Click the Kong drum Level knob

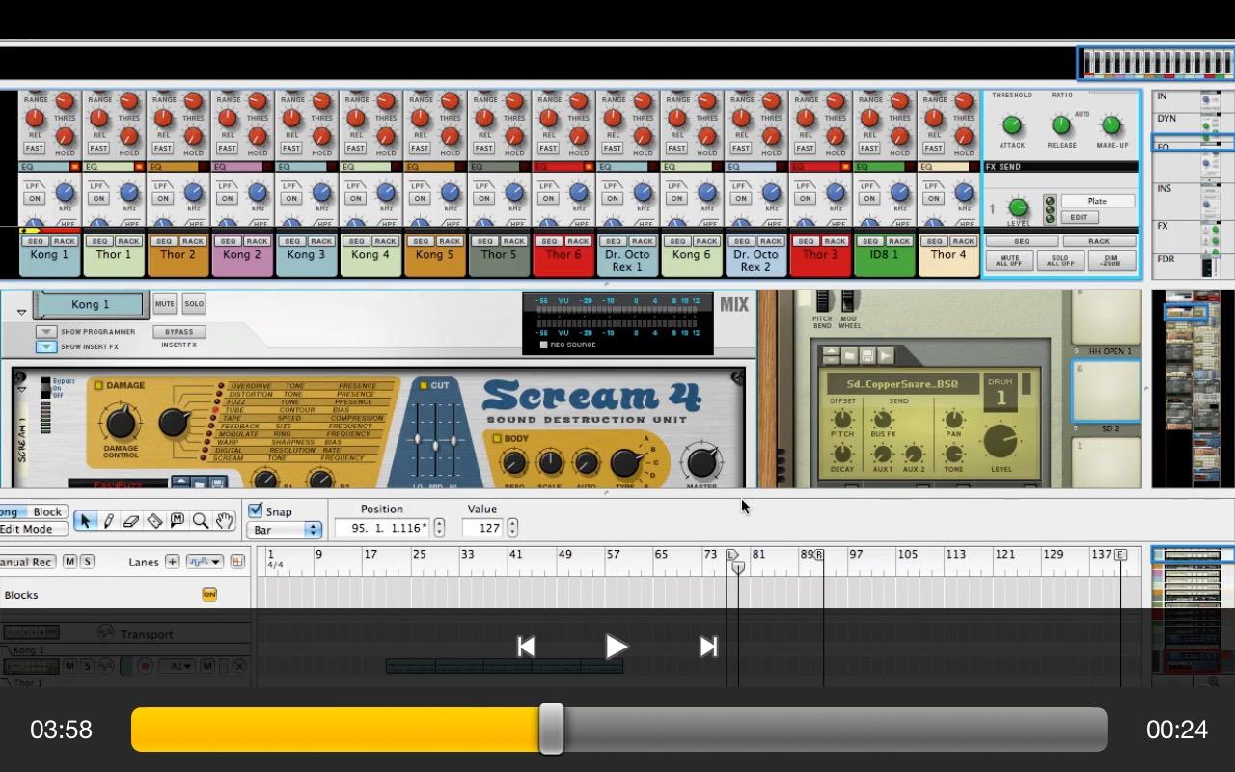click(x=1001, y=442)
